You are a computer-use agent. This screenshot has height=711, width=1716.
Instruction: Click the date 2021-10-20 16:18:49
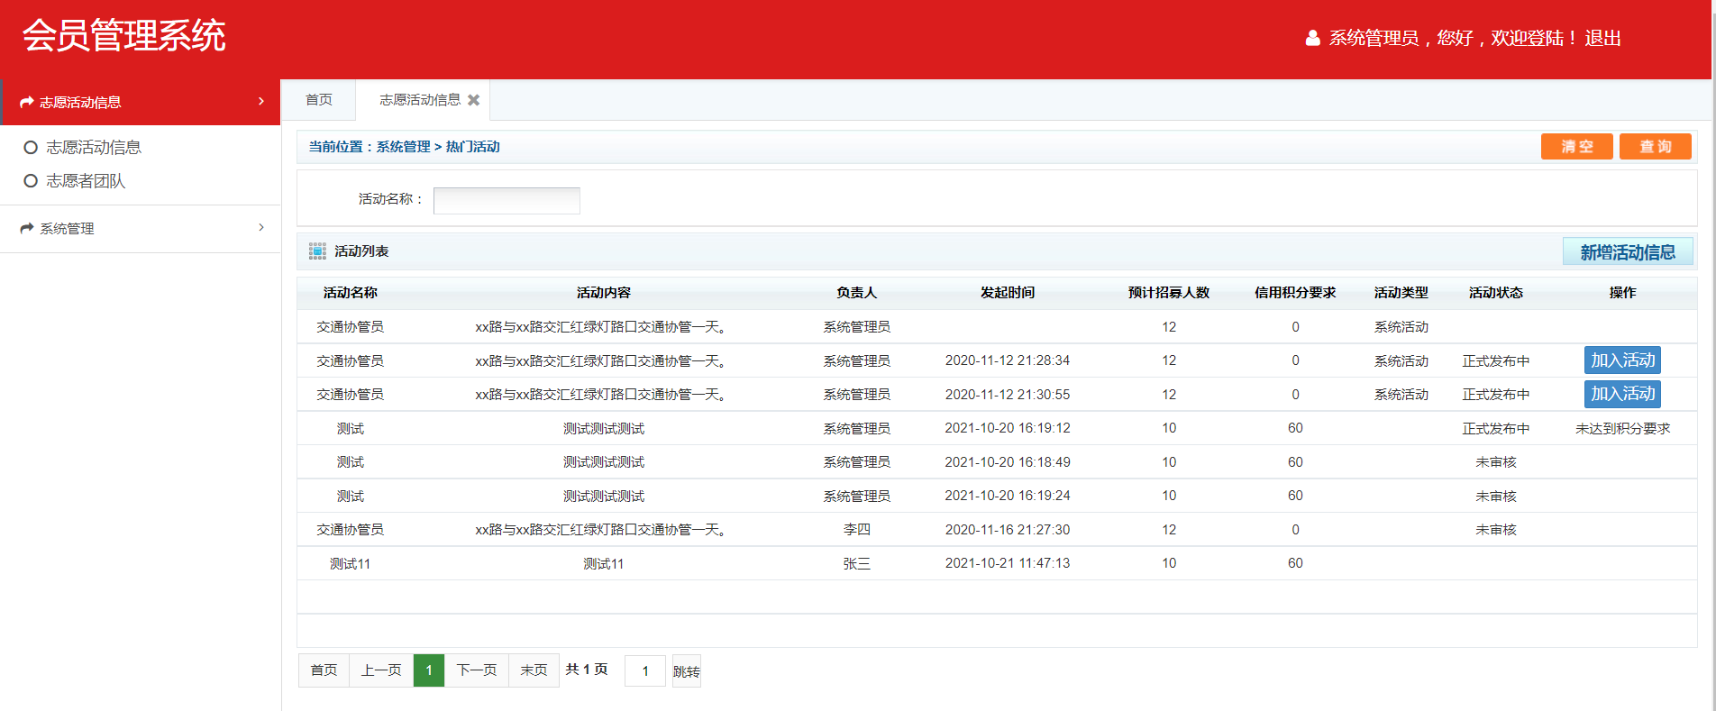(x=1008, y=462)
